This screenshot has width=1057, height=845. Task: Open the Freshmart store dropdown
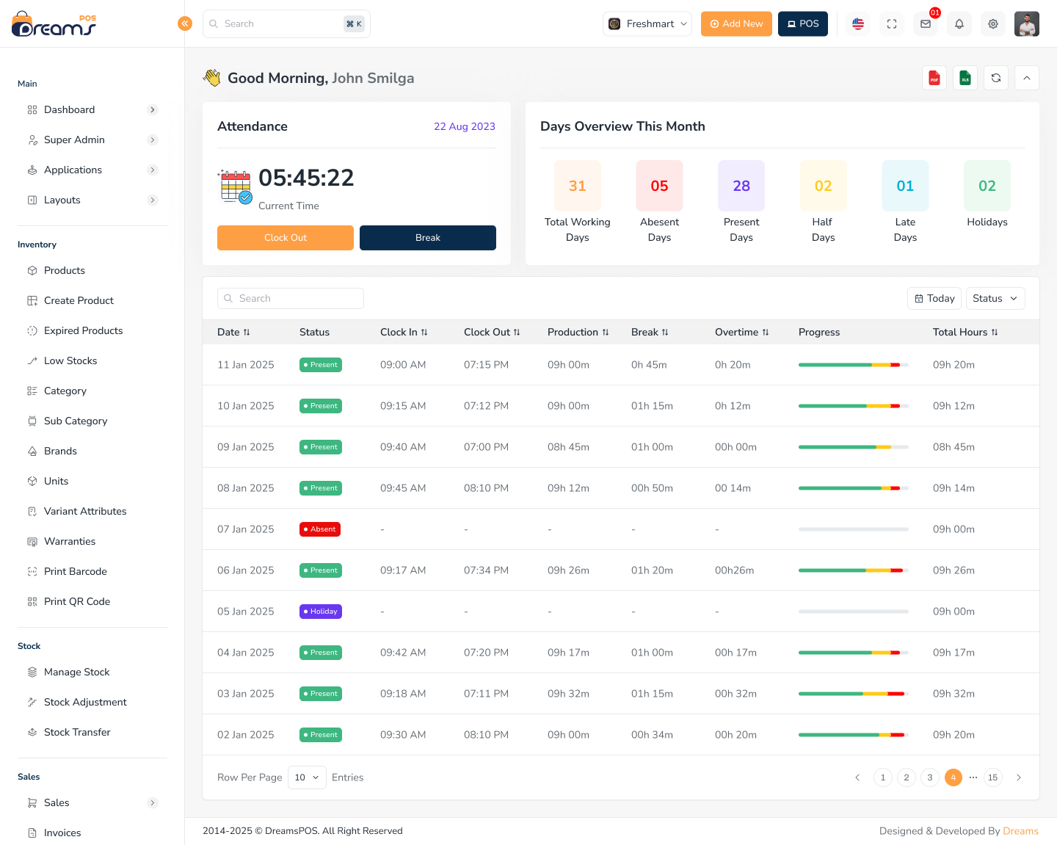coord(647,23)
